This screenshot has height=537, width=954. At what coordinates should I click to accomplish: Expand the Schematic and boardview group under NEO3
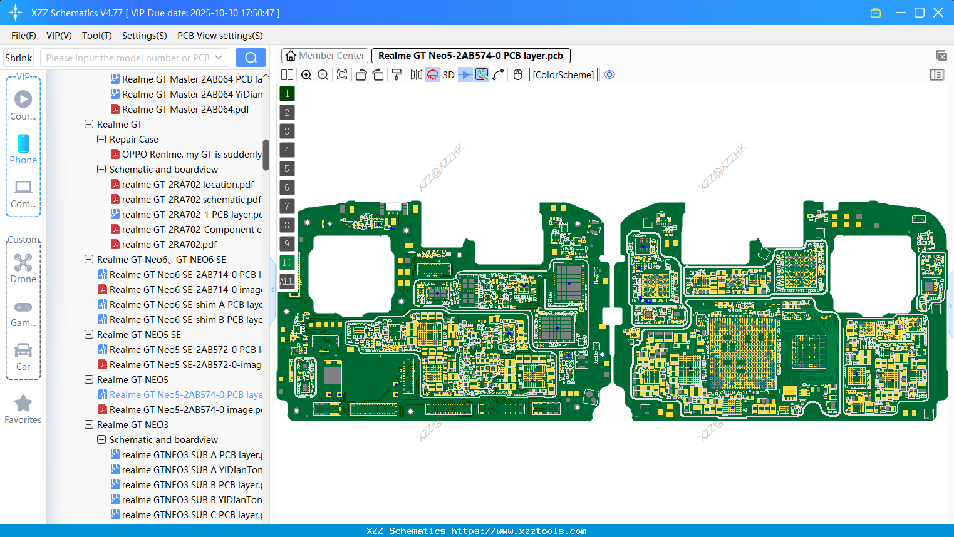[x=101, y=439]
